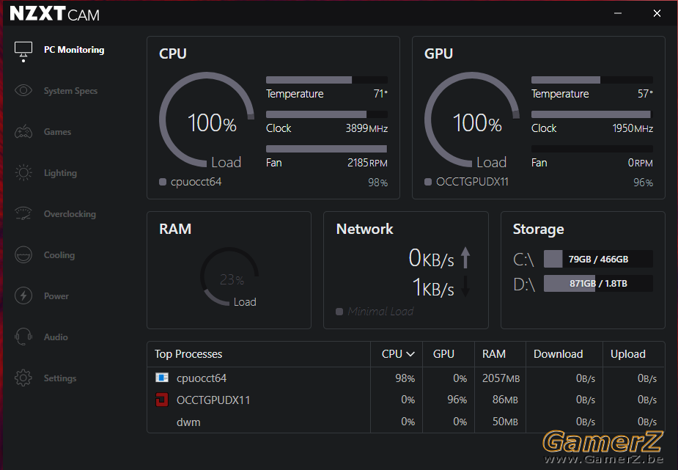Select the dwm process row

405,422
